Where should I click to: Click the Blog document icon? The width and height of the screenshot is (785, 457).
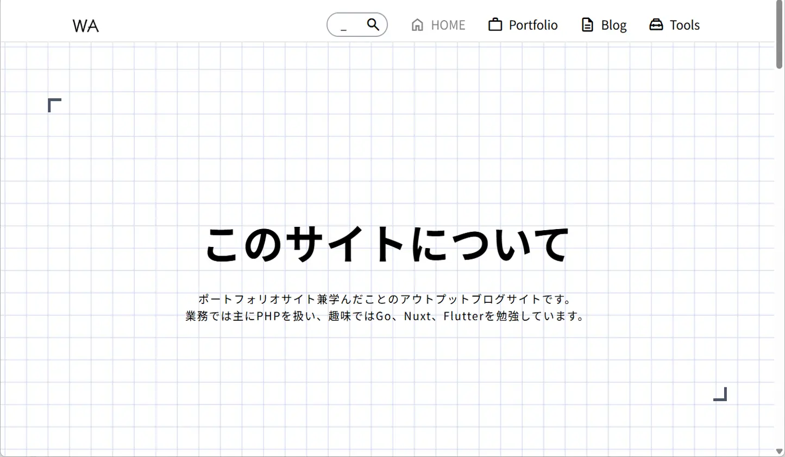[x=587, y=24]
